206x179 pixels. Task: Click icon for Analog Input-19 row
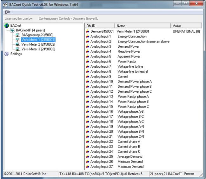(88, 126)
